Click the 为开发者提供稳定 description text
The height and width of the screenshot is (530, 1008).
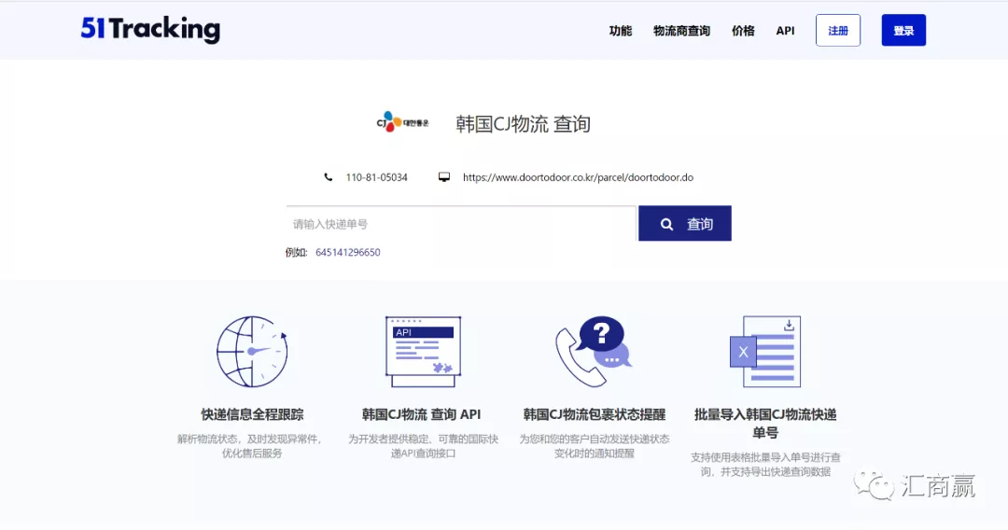(423, 446)
